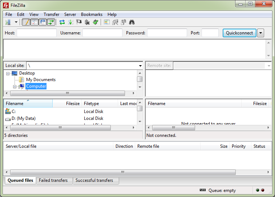Focus the Username input field
Image resolution: width=275 pixels, height=197 pixels.
[x=102, y=33]
